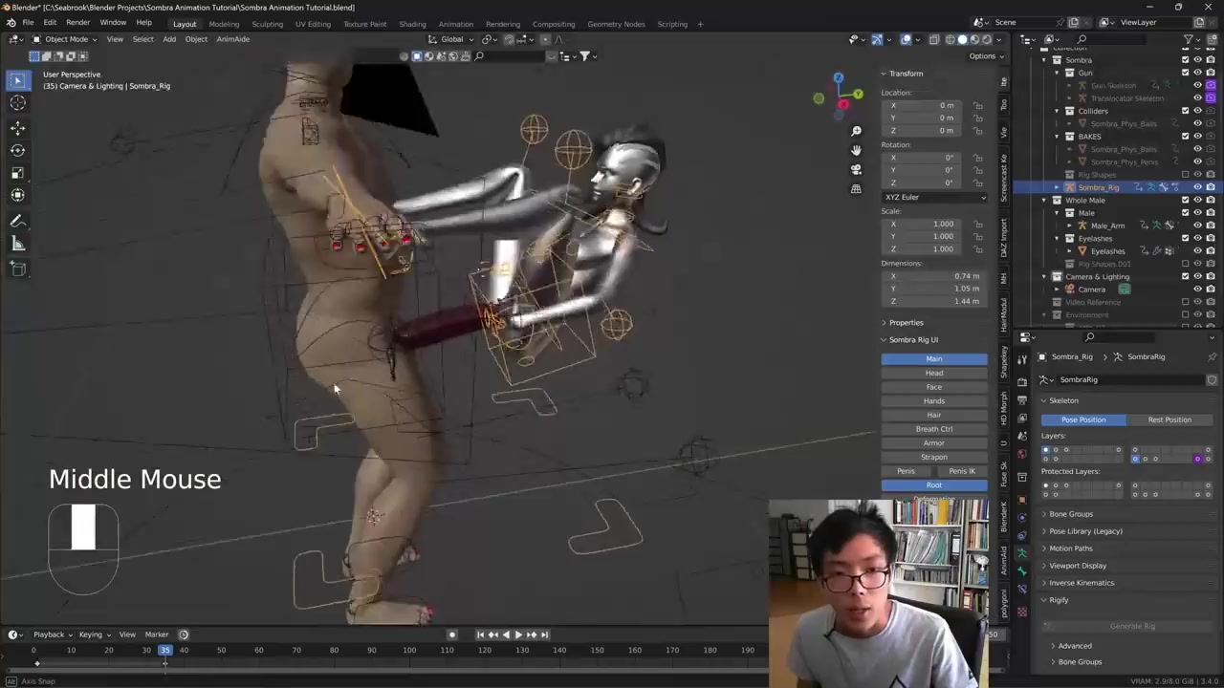Click the viewport zoom magnifier icon
Image resolution: width=1224 pixels, height=688 pixels.
pos(856,131)
